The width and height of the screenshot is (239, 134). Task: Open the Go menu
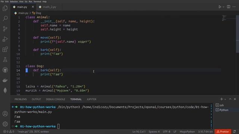coord(26,1)
